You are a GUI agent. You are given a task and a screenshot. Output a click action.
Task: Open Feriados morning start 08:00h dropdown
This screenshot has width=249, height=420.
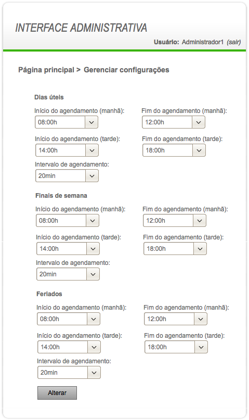(x=69, y=319)
